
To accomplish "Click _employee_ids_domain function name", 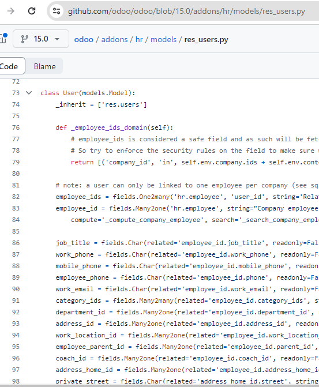I will click(x=109, y=127).
